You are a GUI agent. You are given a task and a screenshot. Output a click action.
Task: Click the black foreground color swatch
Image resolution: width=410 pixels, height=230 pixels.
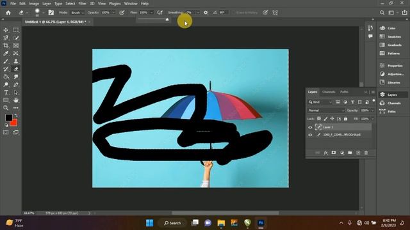(8, 118)
